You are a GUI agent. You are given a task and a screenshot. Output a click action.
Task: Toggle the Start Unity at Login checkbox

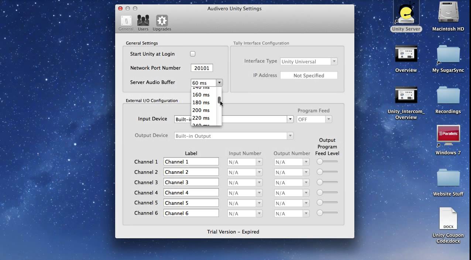tap(193, 54)
